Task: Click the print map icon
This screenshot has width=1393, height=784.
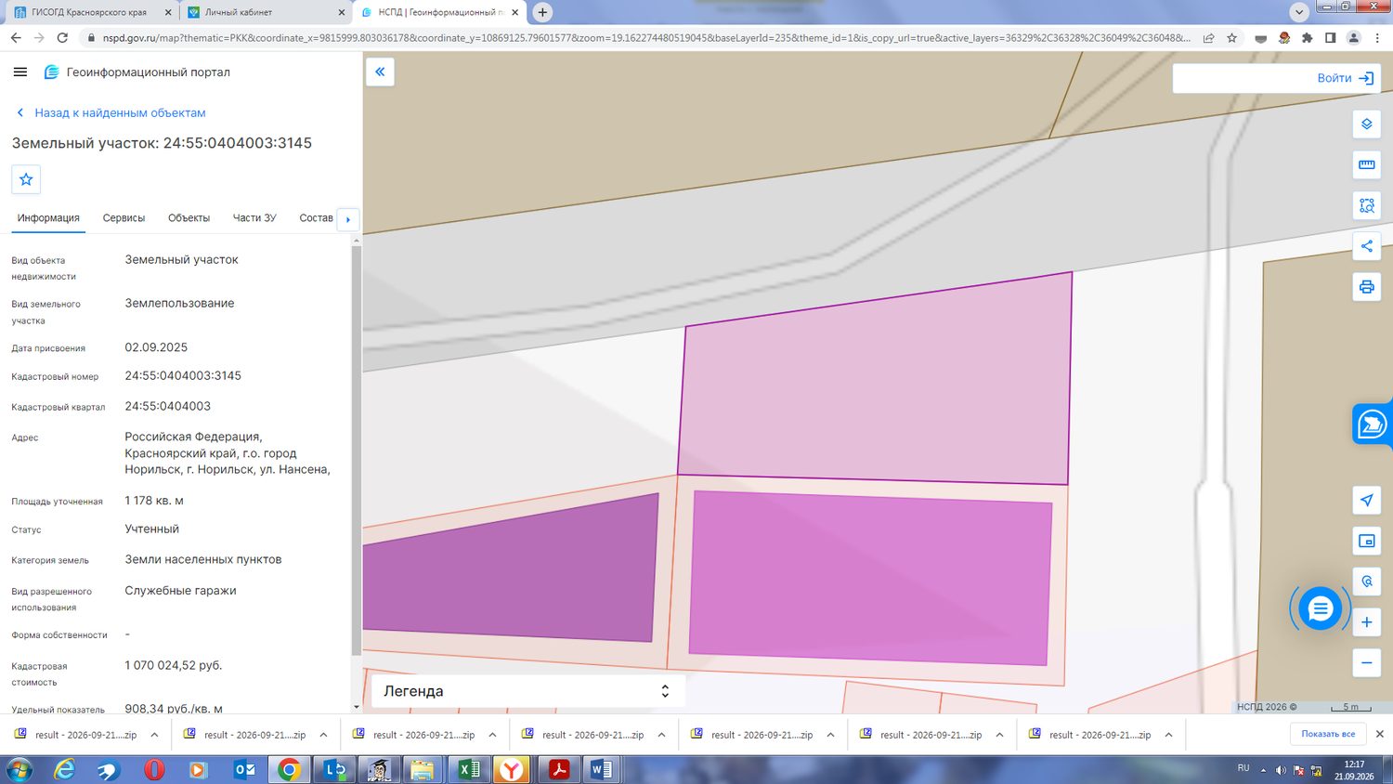Action: pos(1366,287)
